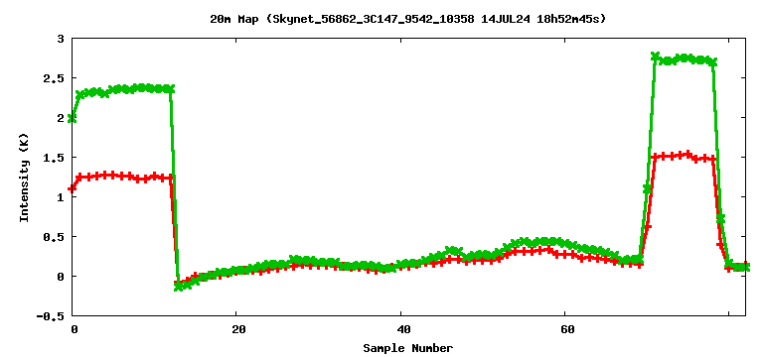Image resolution: width=763 pixels, height=357 pixels.
Task: Click the y-axis tick label 1.5
Action: [x=56, y=158]
